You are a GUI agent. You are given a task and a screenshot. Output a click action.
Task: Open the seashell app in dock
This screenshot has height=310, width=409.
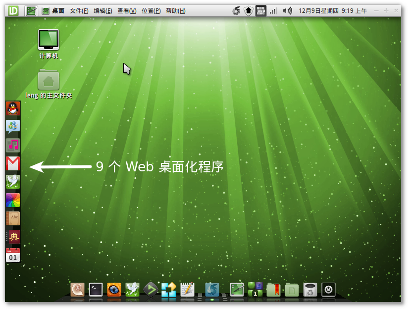[77, 290]
